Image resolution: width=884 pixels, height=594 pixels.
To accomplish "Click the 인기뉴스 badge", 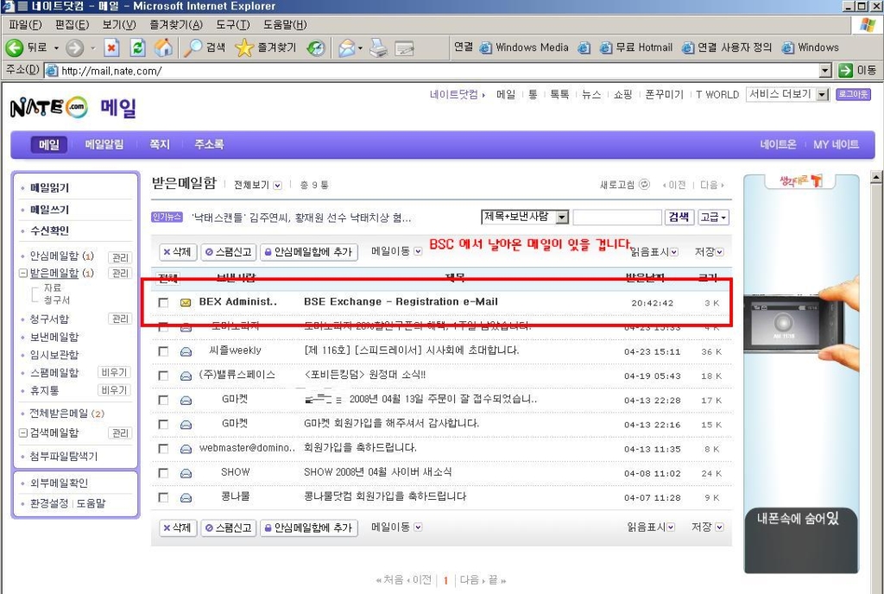I will click(167, 217).
